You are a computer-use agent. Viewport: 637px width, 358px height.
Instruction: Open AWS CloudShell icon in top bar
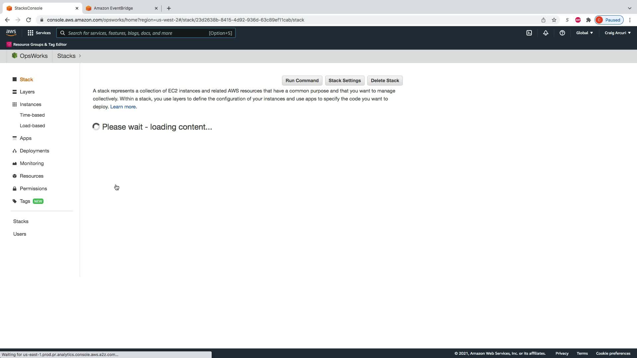pos(529,33)
